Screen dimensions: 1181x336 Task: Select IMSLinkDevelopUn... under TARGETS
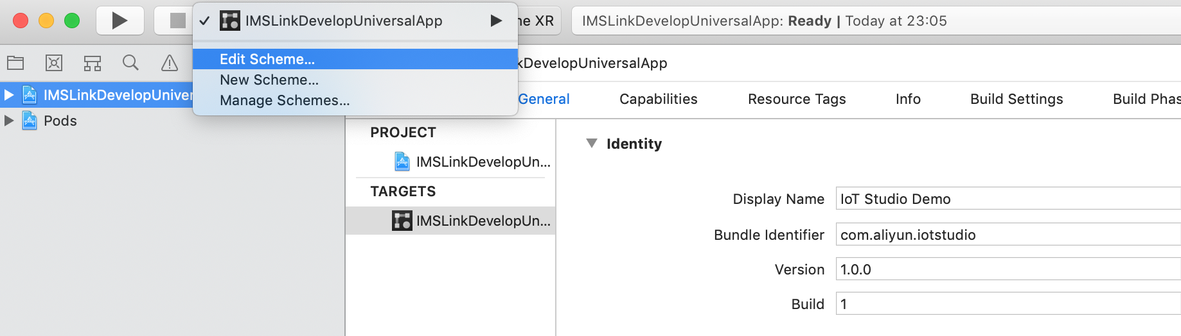450,221
